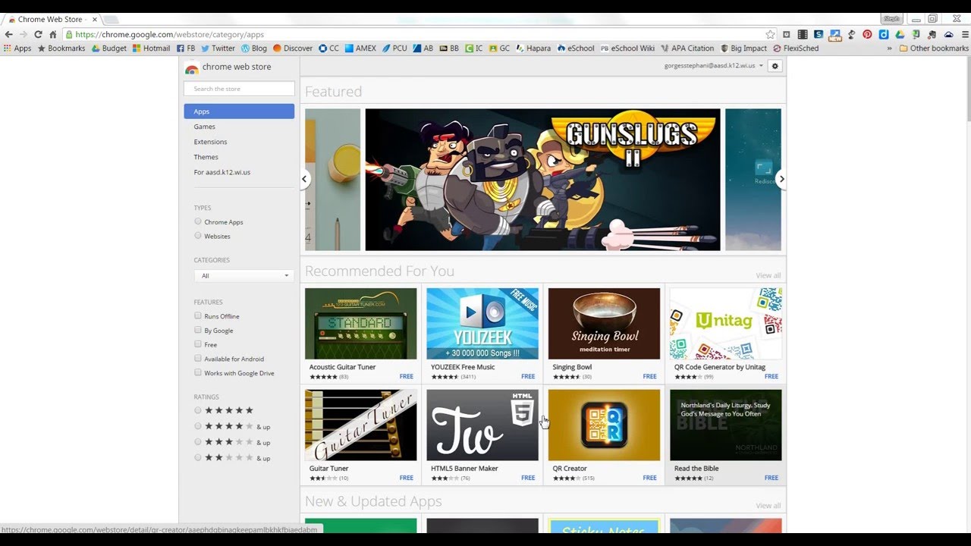Open the chrome web store logo link
The width and height of the screenshot is (971, 546).
(228, 67)
